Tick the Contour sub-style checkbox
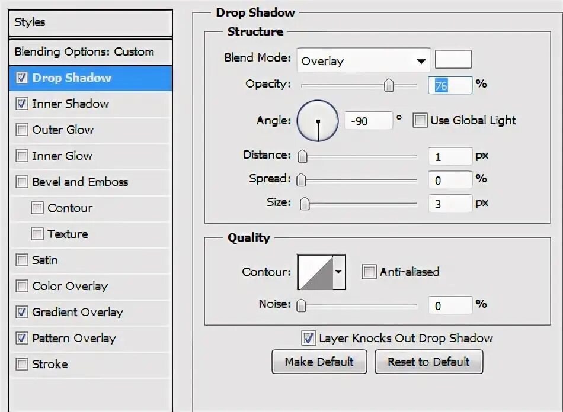 click(37, 208)
